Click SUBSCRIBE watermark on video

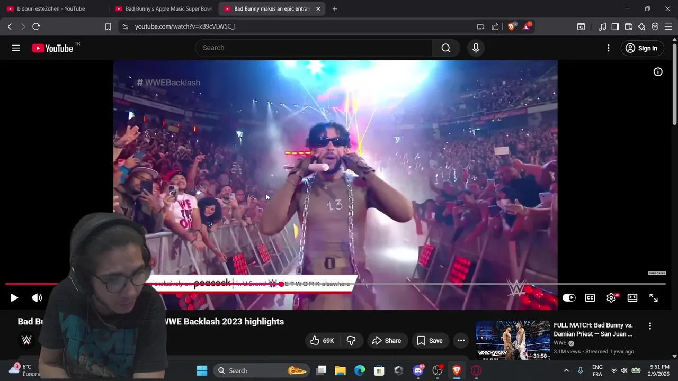(x=657, y=273)
